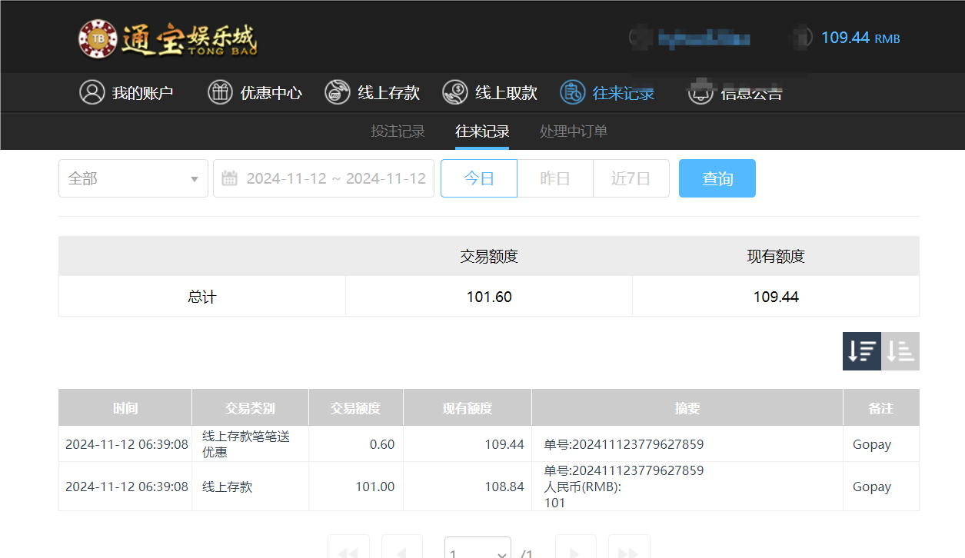965x558 pixels.
Task: Switch to the ascending sort icon
Action: point(900,350)
